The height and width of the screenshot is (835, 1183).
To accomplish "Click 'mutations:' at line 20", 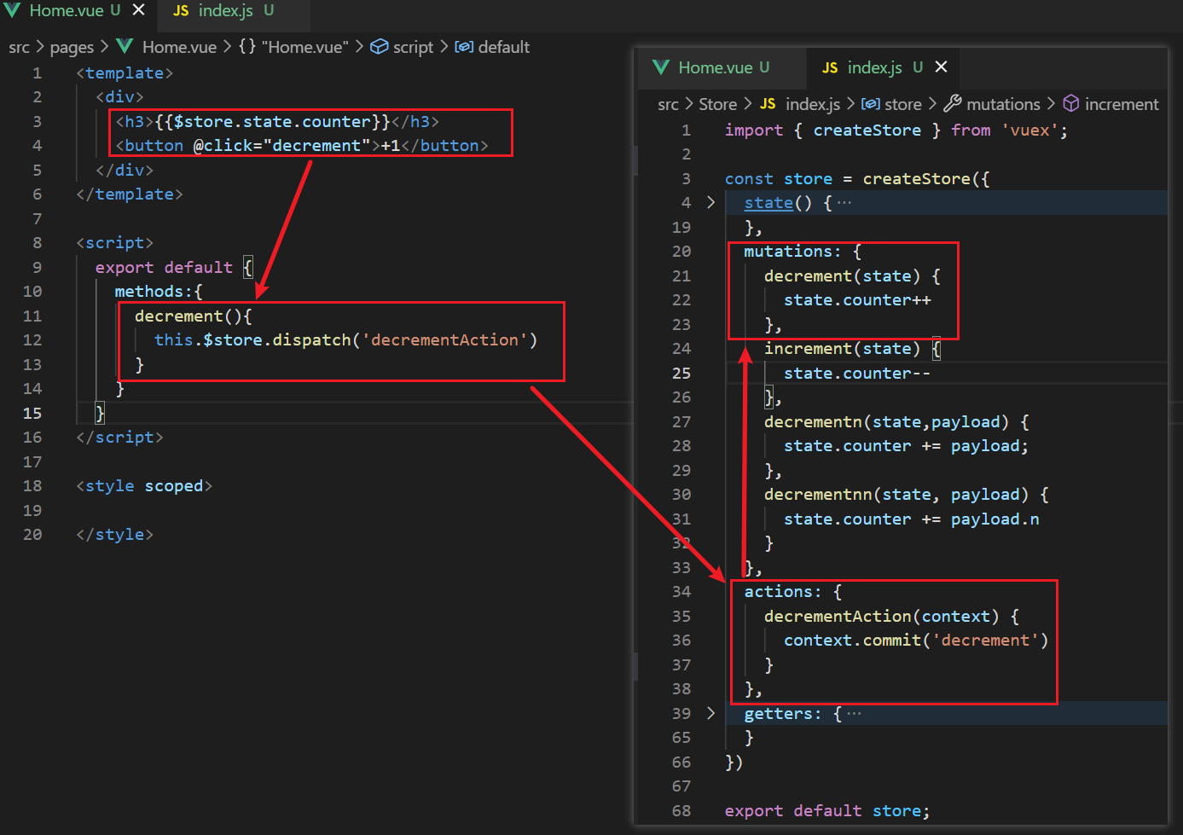I will [x=792, y=252].
